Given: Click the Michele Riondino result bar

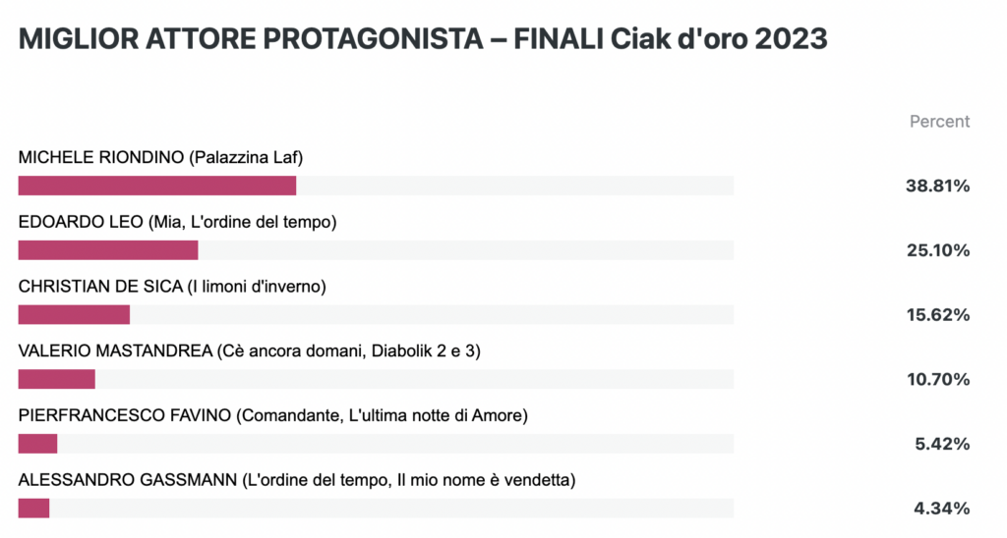Looking at the screenshot, I should click(376, 186).
